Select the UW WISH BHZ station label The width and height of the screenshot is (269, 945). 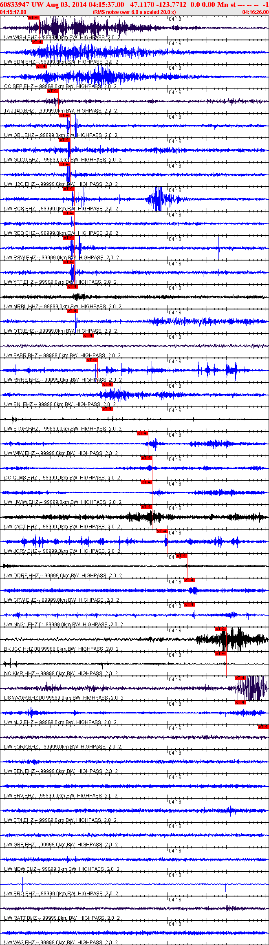click(x=62, y=38)
